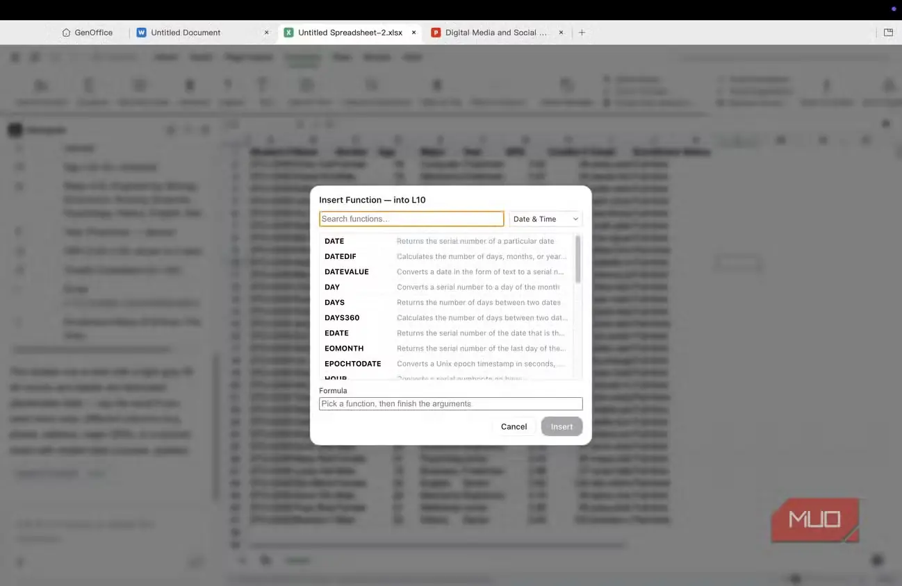Focus the Search functions field

[411, 219]
